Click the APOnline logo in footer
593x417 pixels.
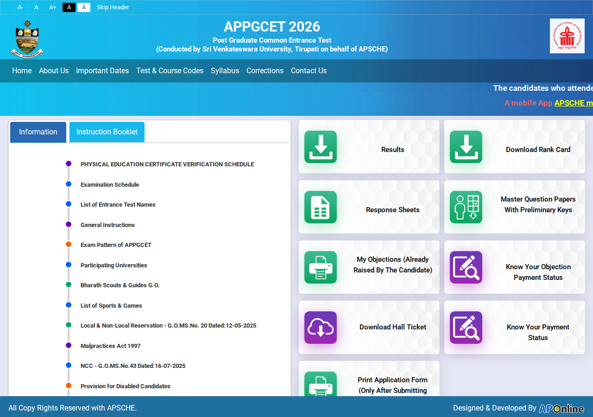pos(561,408)
